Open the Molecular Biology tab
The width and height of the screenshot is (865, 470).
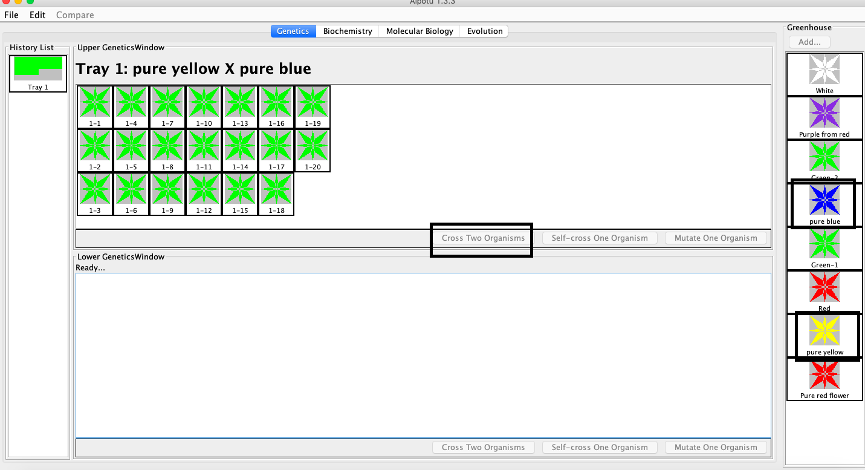[x=420, y=31]
